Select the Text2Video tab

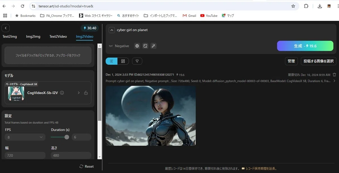click(x=58, y=37)
